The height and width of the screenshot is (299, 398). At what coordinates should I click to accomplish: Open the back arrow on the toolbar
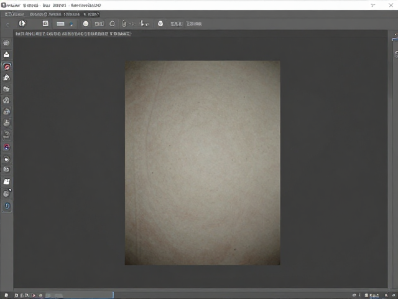coord(7,25)
